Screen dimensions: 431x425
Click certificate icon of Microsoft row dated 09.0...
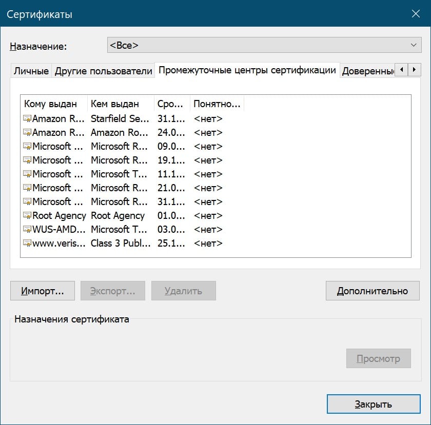27,147
